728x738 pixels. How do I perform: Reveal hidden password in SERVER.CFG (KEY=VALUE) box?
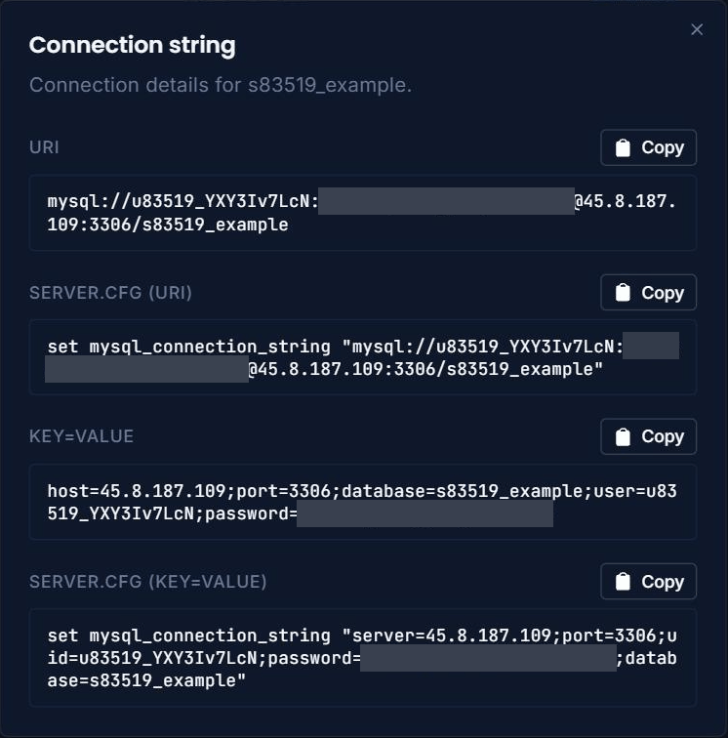pyautogui.click(x=489, y=658)
